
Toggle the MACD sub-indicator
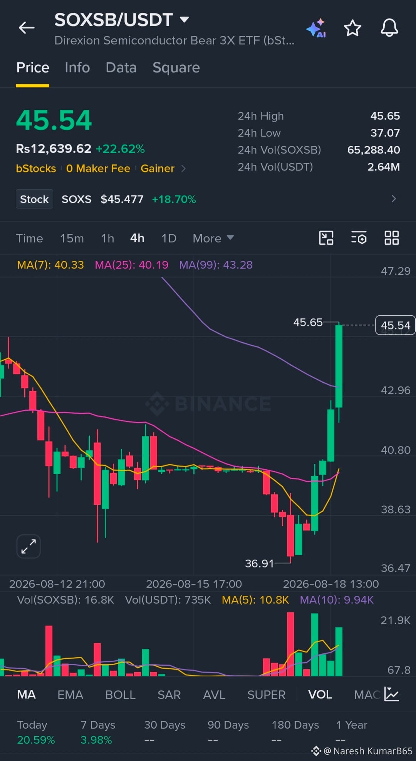[x=367, y=695]
